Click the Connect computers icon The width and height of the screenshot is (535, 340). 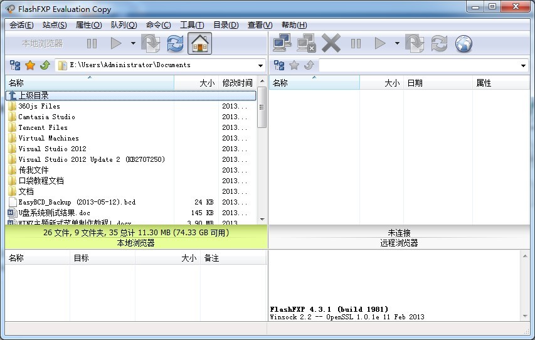tap(282, 43)
